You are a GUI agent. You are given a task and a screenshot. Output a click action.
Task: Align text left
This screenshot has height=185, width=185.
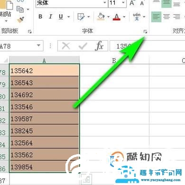[x=156, y=17]
